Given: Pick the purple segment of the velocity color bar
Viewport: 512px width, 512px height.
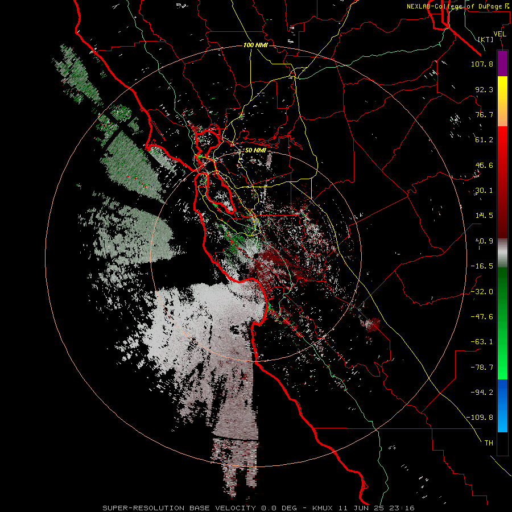Looking at the screenshot, I should tap(502, 63).
